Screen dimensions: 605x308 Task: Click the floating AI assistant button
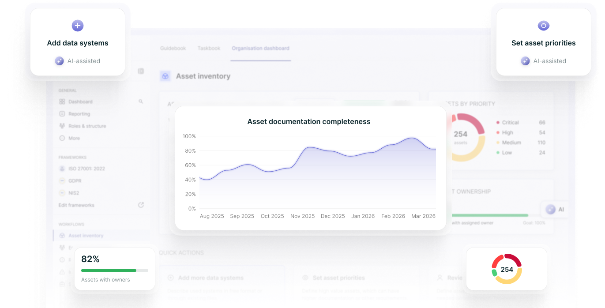click(555, 210)
